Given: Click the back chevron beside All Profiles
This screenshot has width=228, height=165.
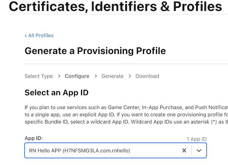Looking at the screenshot, I should (x=25, y=36).
